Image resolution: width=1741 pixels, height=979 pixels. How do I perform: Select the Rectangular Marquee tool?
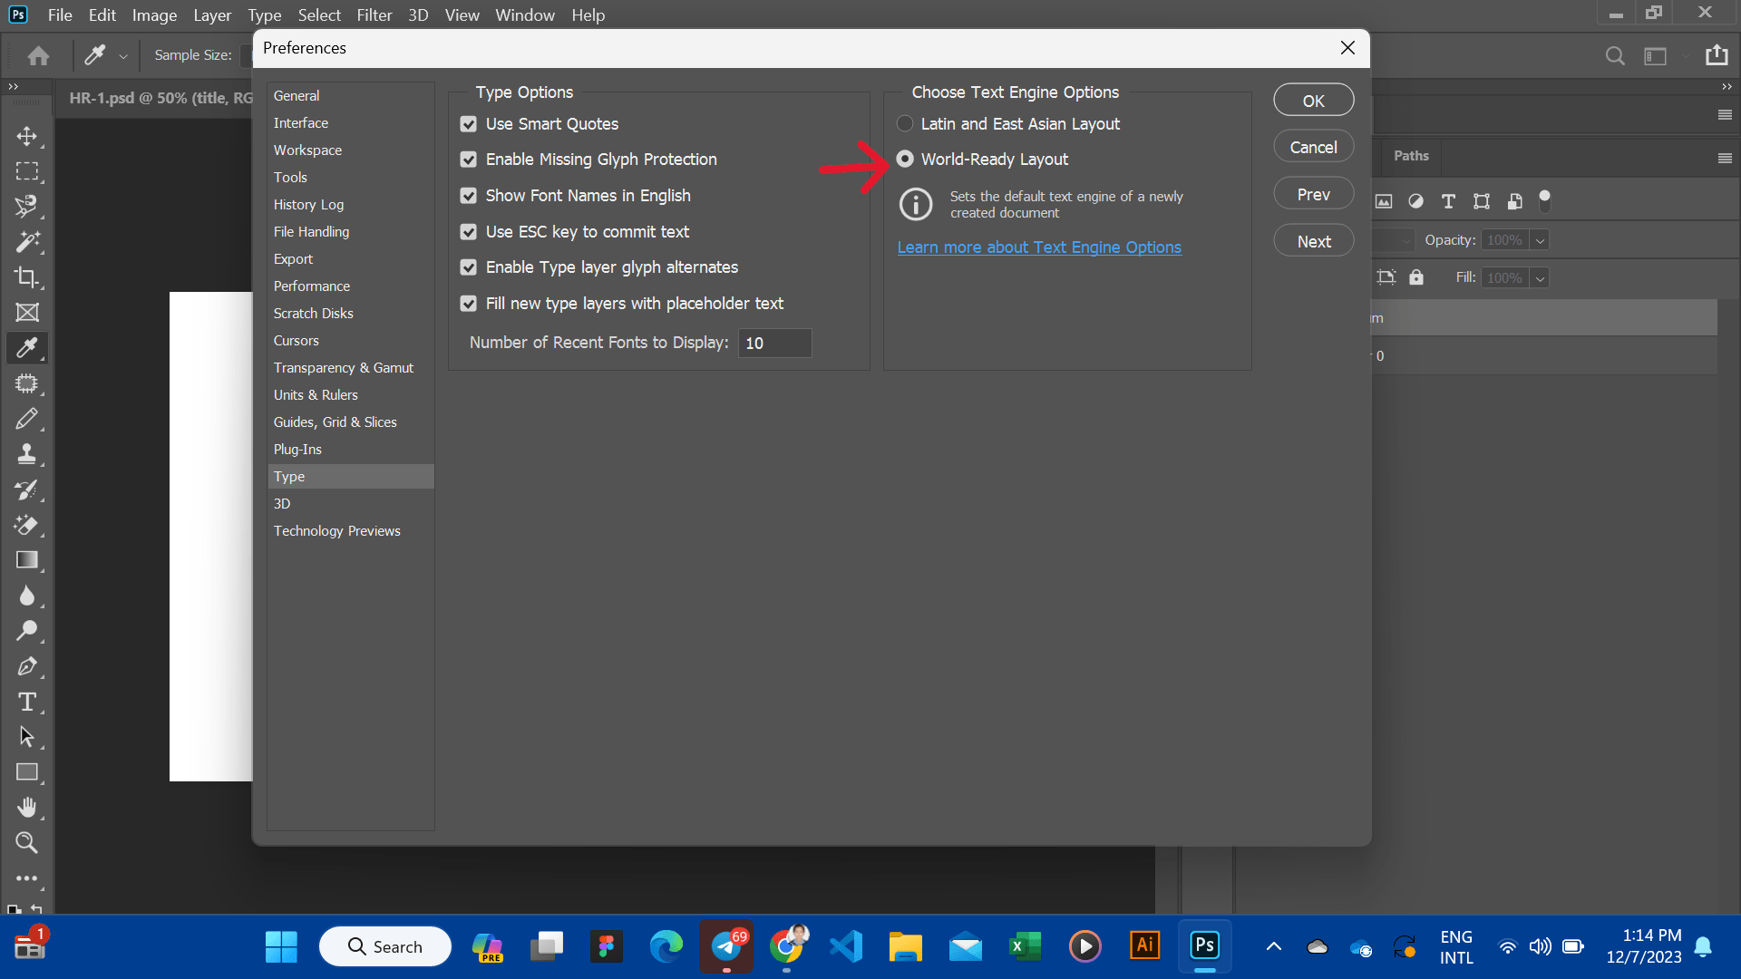[x=27, y=171]
